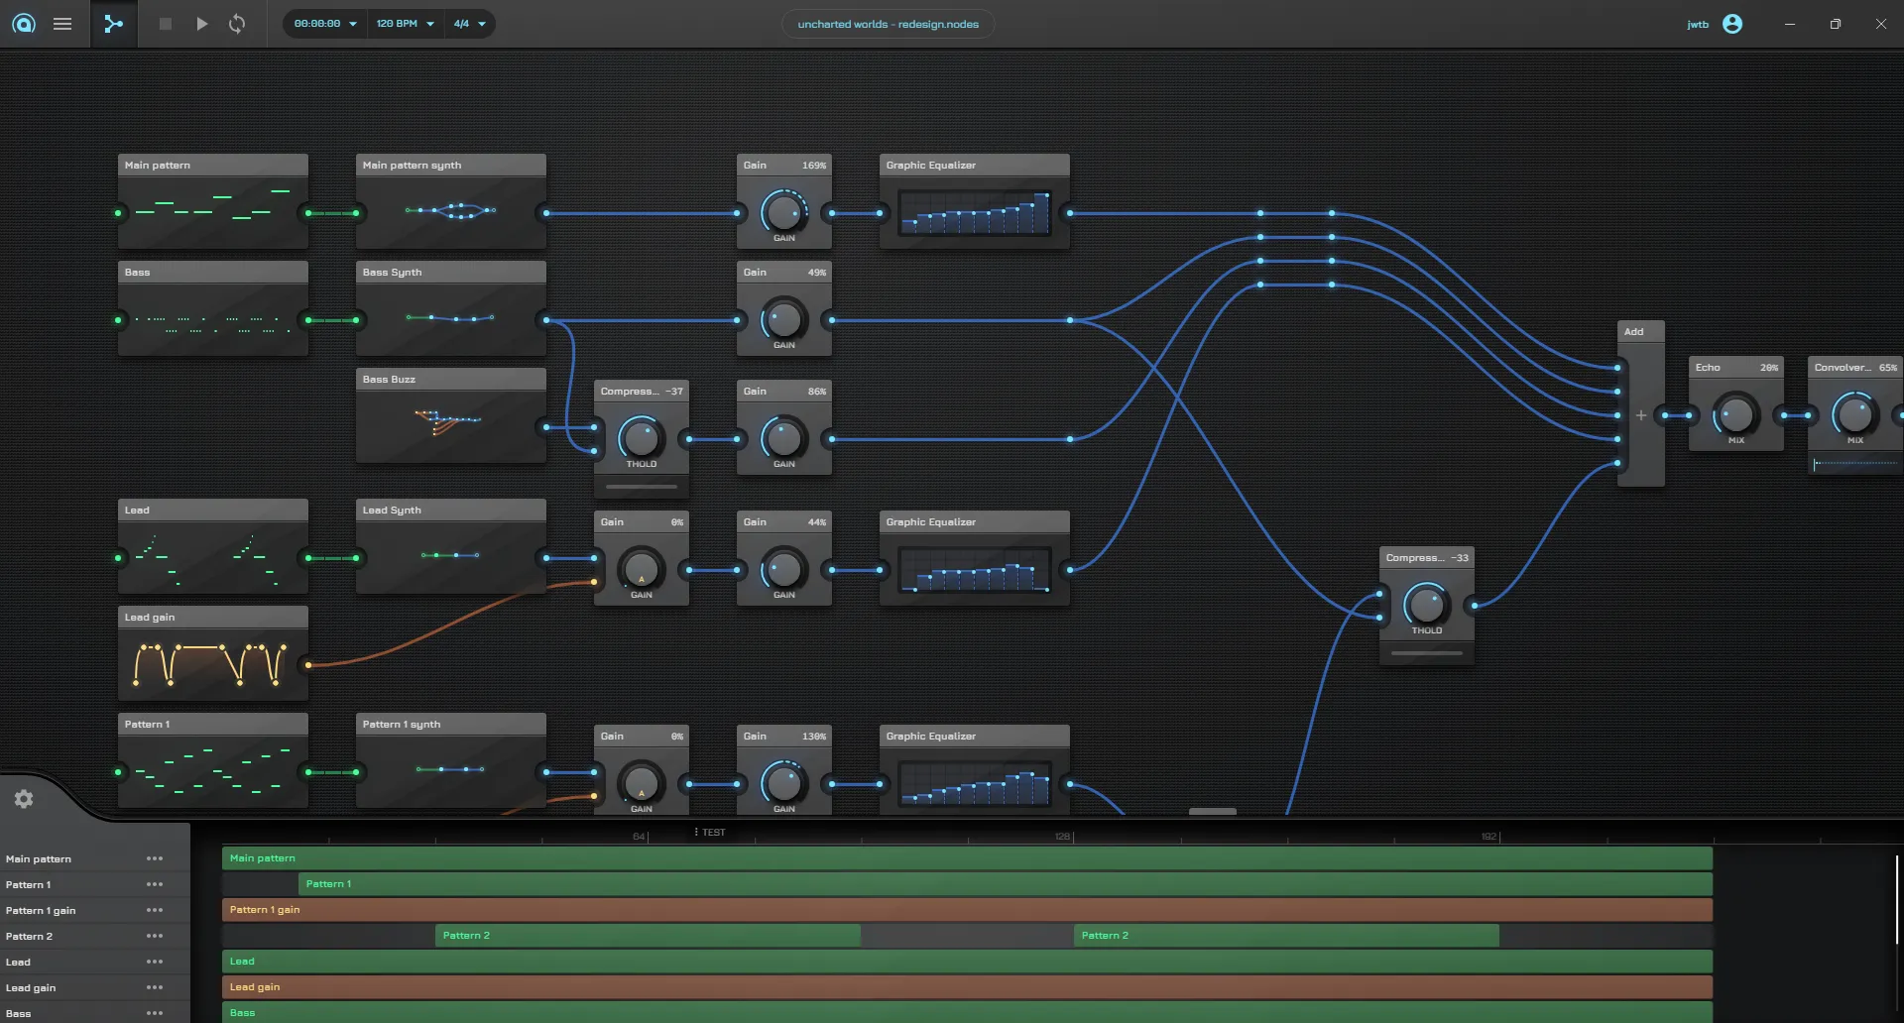Adjust the 169% Gain knob

point(783,213)
